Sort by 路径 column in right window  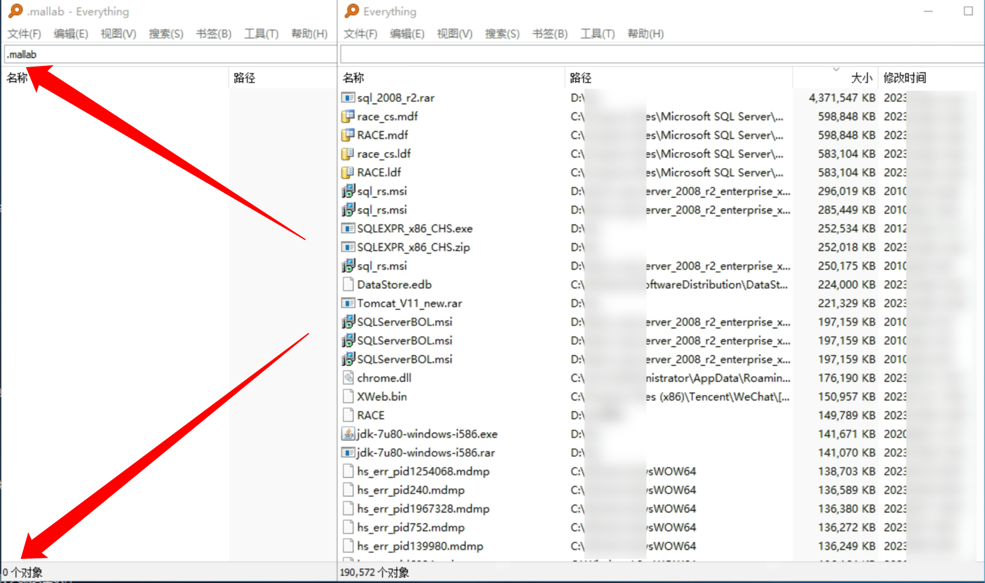pos(678,77)
